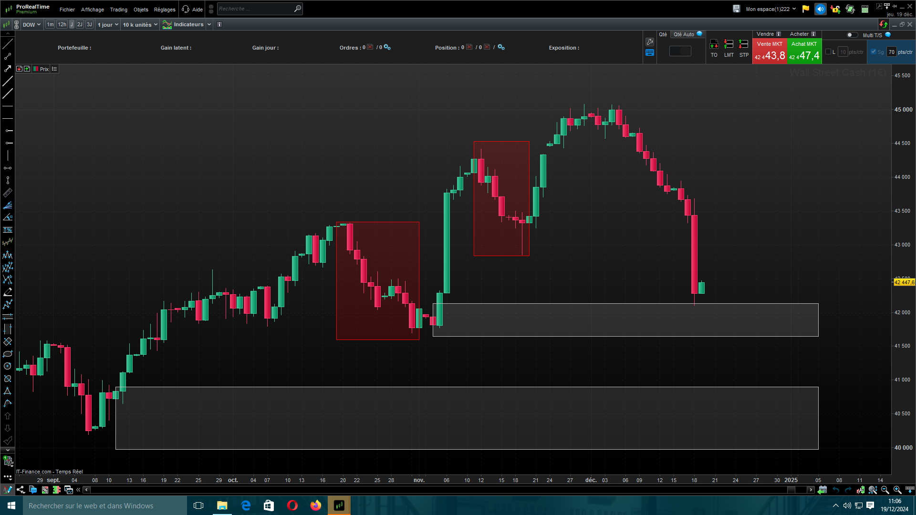Click the chart link chain icon
This screenshot has width=916, height=515.
pyautogui.click(x=17, y=24)
